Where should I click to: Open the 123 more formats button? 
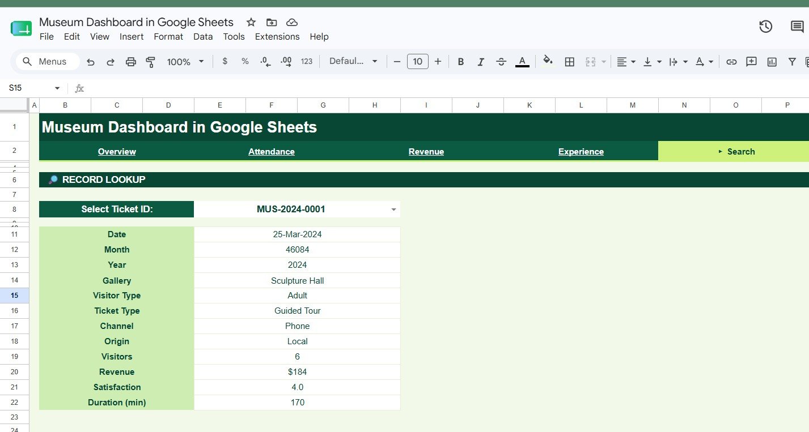click(307, 61)
